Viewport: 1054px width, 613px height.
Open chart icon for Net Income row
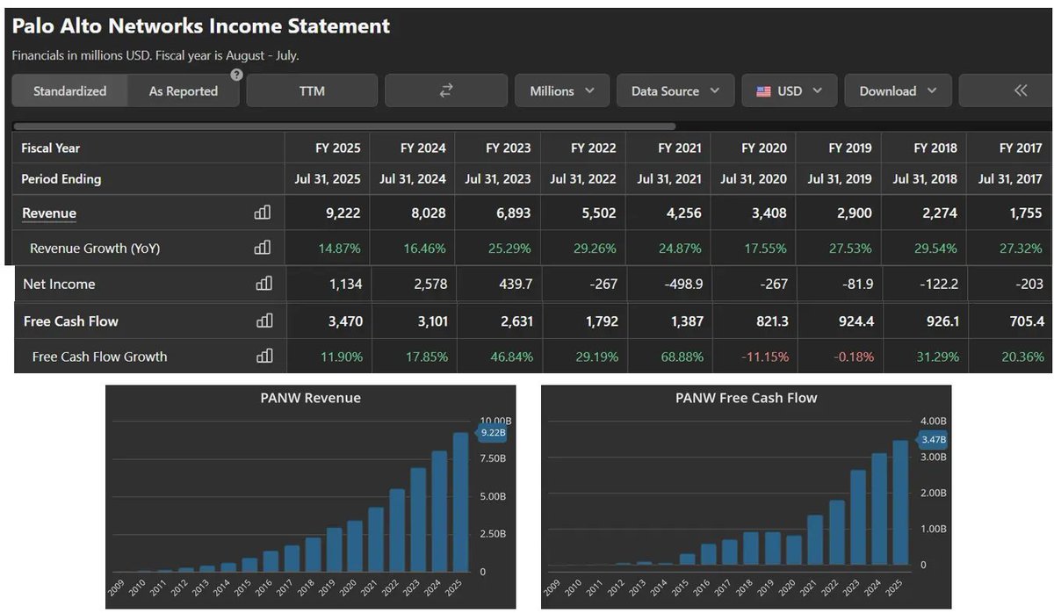(x=263, y=284)
